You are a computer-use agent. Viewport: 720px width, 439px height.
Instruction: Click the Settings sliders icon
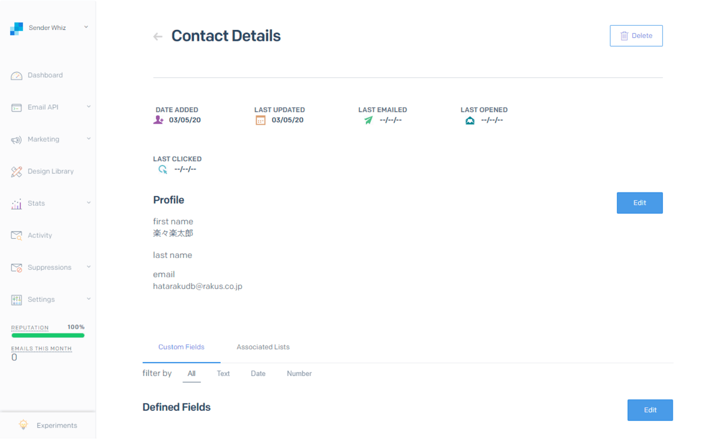coord(17,300)
